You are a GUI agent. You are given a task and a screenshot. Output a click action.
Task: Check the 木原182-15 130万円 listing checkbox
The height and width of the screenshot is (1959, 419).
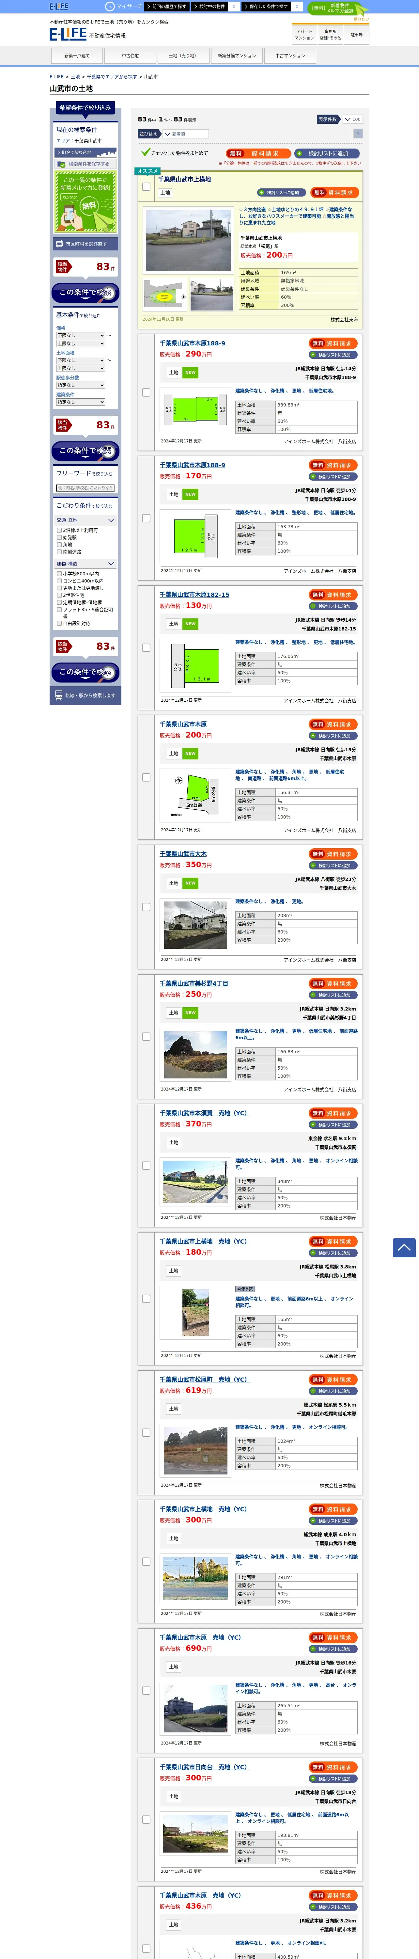pyautogui.click(x=146, y=648)
